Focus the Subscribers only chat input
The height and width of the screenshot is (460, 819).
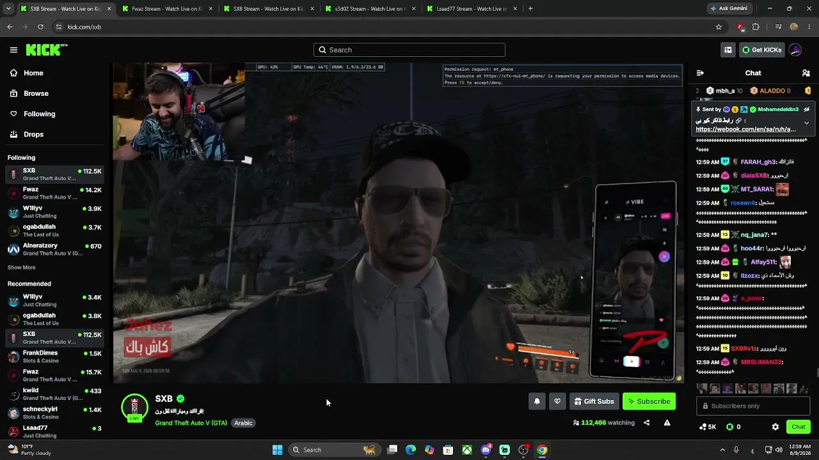tap(754, 406)
